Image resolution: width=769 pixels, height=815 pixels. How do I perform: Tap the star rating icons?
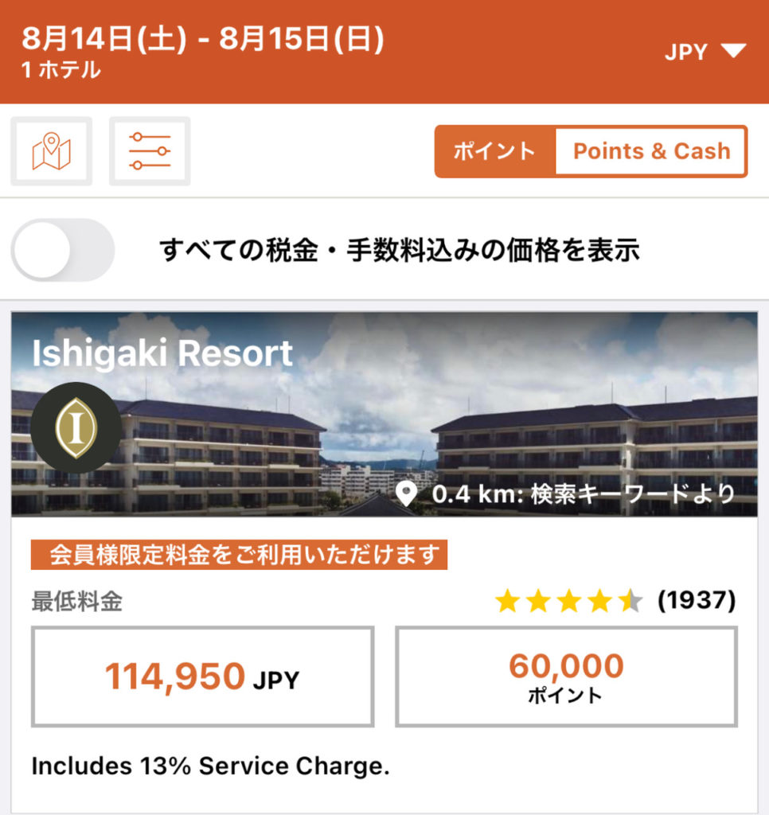point(568,601)
